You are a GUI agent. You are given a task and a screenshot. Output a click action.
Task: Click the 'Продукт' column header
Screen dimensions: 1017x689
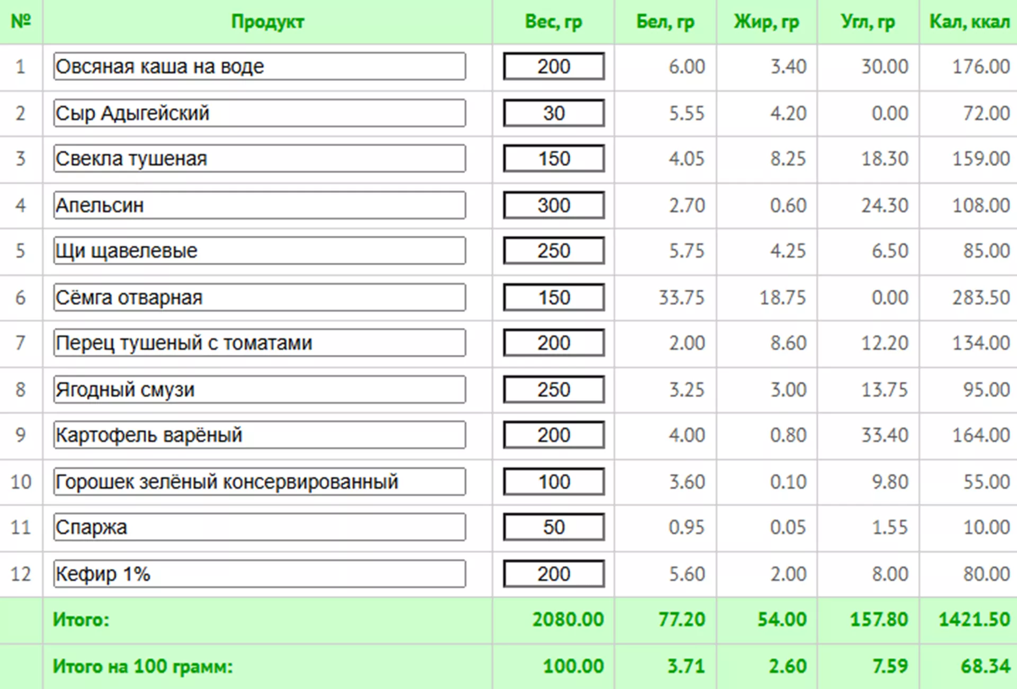tap(267, 22)
